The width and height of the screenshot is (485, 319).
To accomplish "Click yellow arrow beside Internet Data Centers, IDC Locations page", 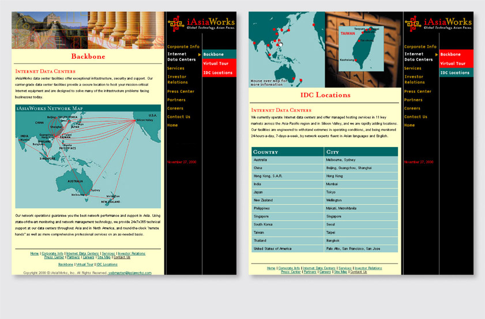I will tap(437, 54).
